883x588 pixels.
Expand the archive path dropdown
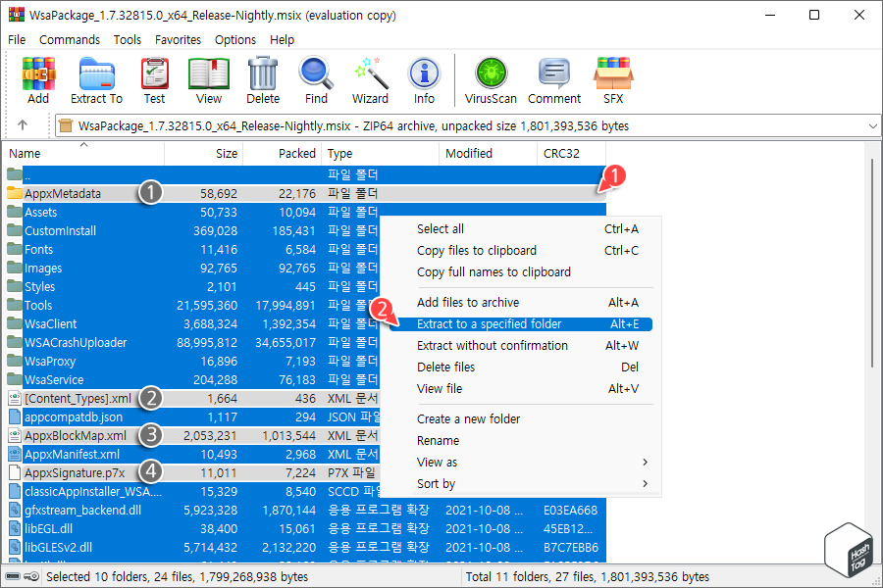pos(872,126)
